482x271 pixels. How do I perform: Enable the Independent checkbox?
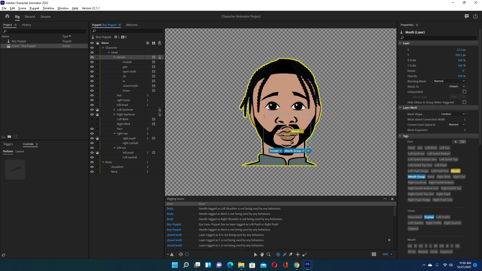click(464, 92)
